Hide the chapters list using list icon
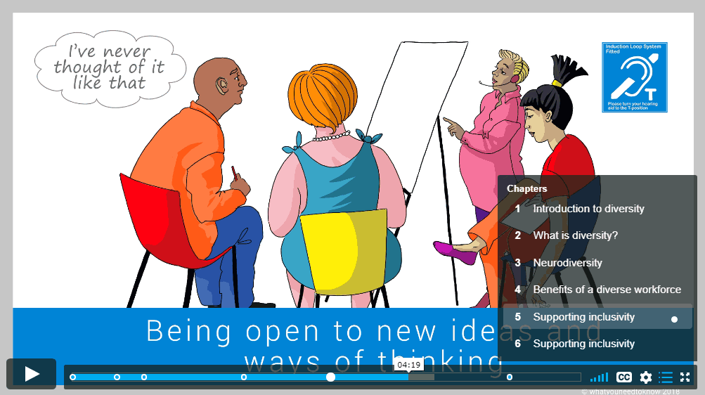This screenshot has width=705, height=395. coord(666,377)
